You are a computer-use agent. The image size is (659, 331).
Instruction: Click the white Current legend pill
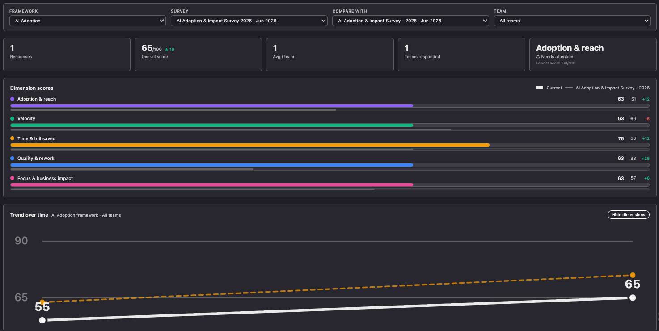click(x=540, y=88)
